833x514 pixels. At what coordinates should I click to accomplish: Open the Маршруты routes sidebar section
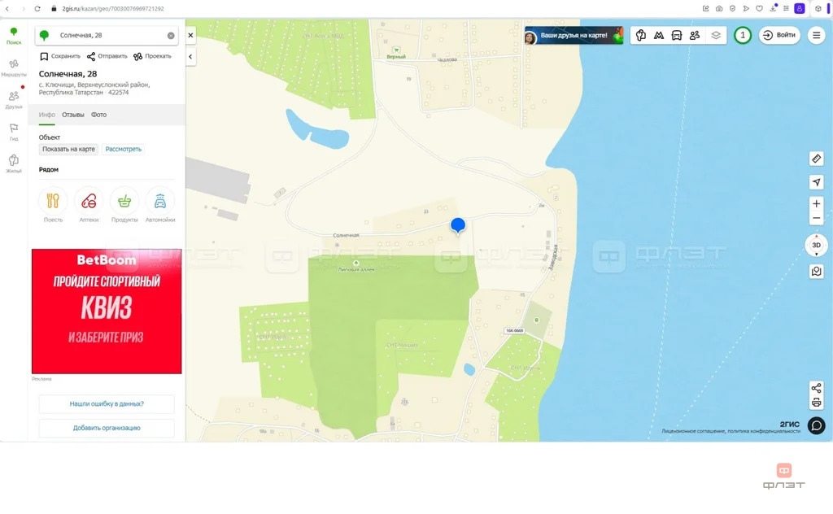[14, 68]
